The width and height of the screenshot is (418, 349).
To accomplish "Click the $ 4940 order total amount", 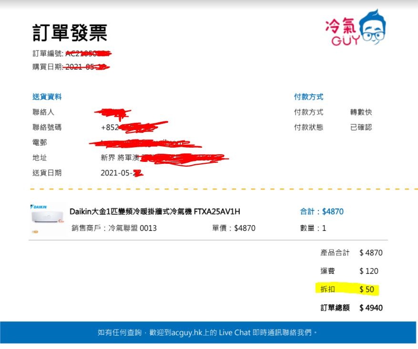I will [371, 308].
